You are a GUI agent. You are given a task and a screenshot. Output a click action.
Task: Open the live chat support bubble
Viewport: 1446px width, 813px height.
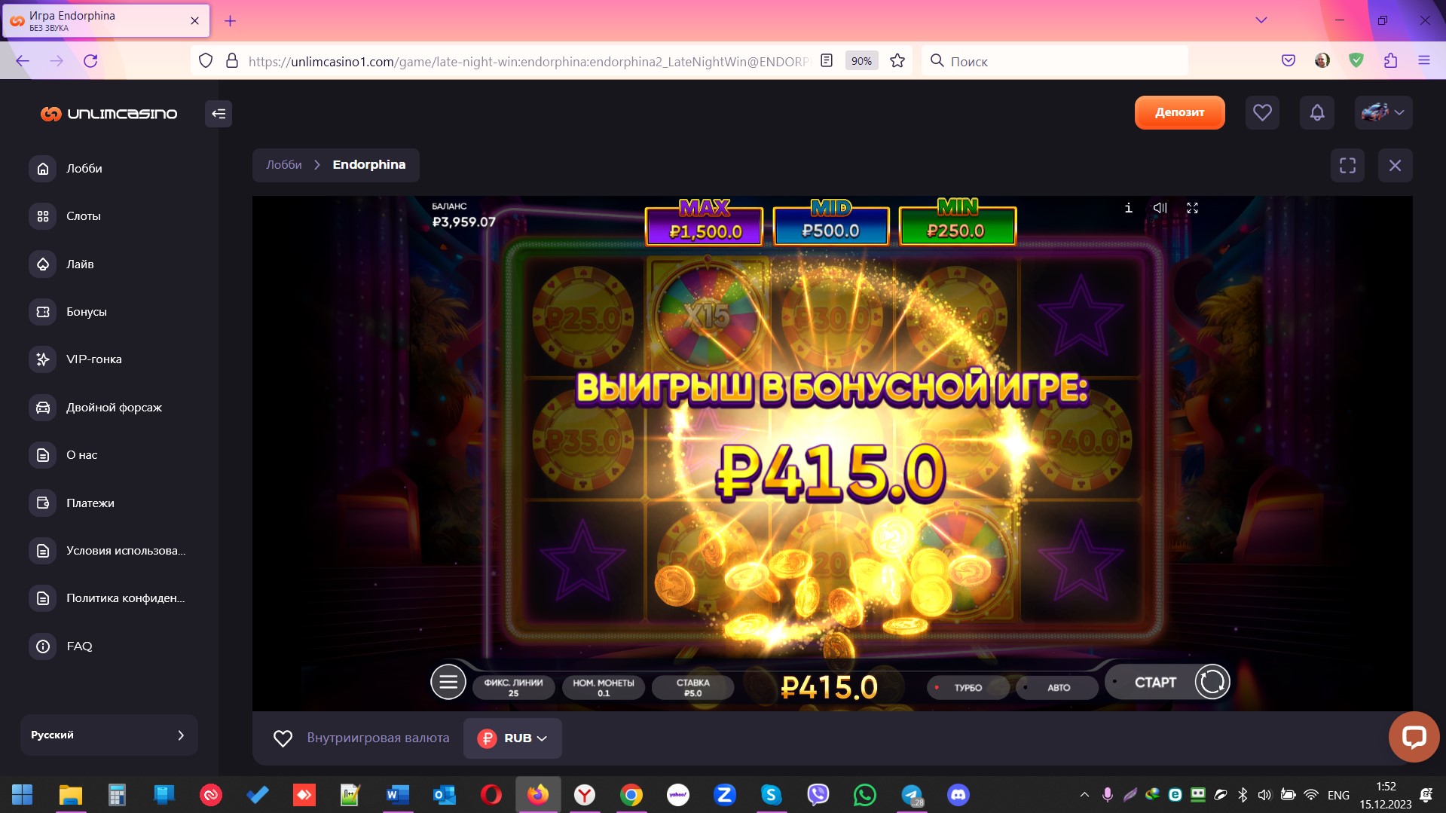1414,736
